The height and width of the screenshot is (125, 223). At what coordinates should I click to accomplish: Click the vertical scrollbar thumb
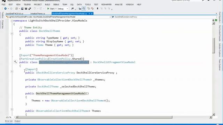(x=214, y=45)
